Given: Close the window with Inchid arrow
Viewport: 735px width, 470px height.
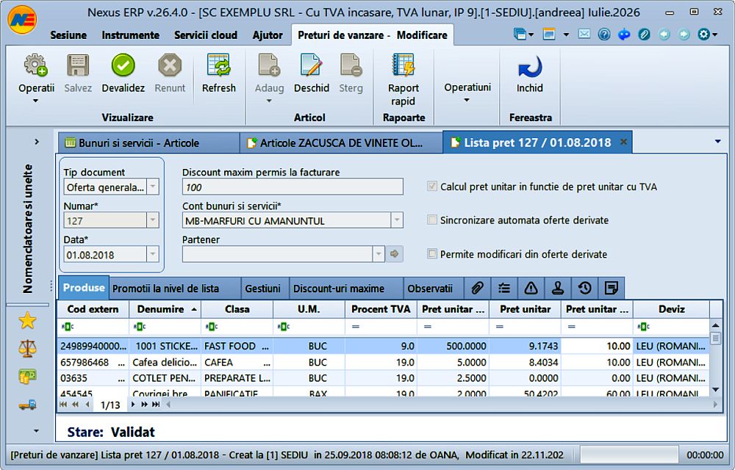Looking at the screenshot, I should click(x=530, y=67).
